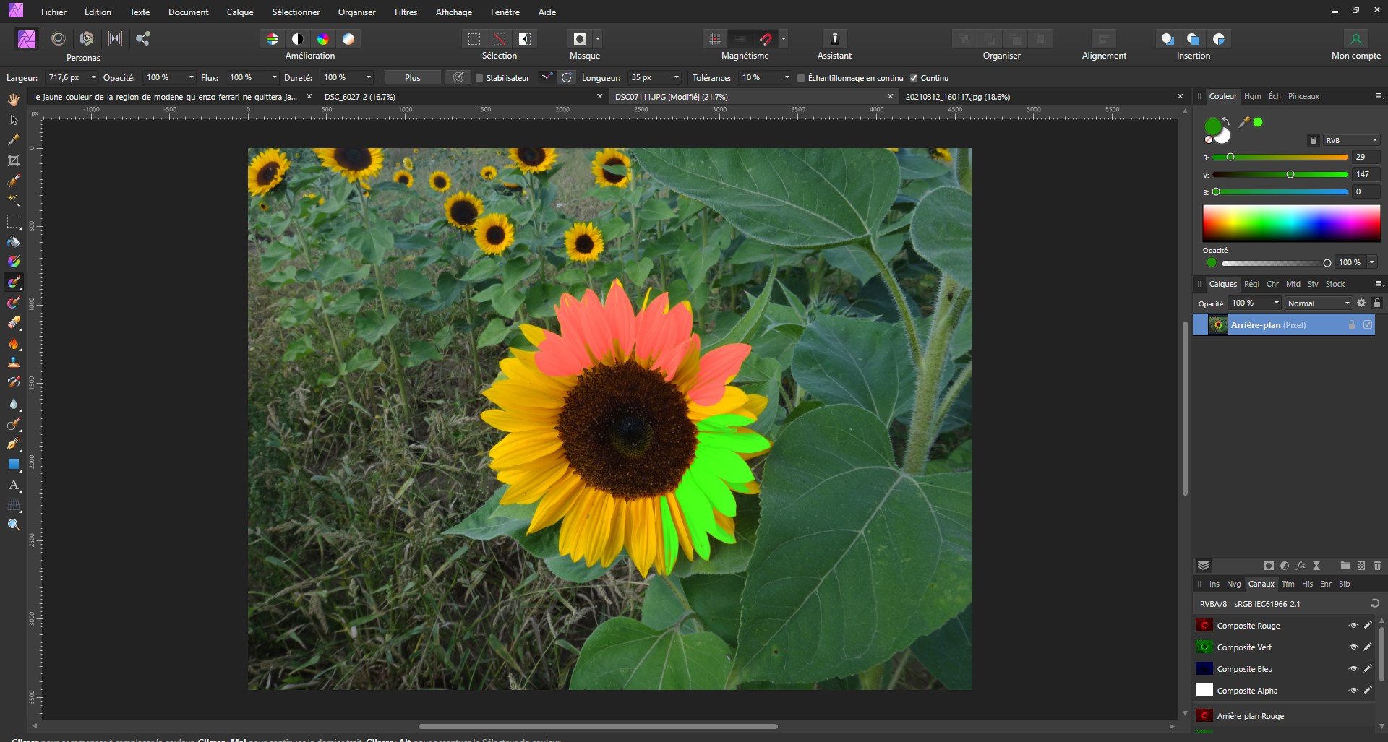The width and height of the screenshot is (1388, 742).
Task: Enable the Stabilisateur checkbox
Action: click(x=478, y=78)
